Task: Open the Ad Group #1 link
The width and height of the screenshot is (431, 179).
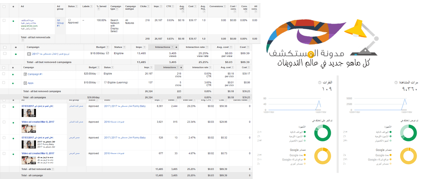Action: pyautogui.click(x=60, y=23)
